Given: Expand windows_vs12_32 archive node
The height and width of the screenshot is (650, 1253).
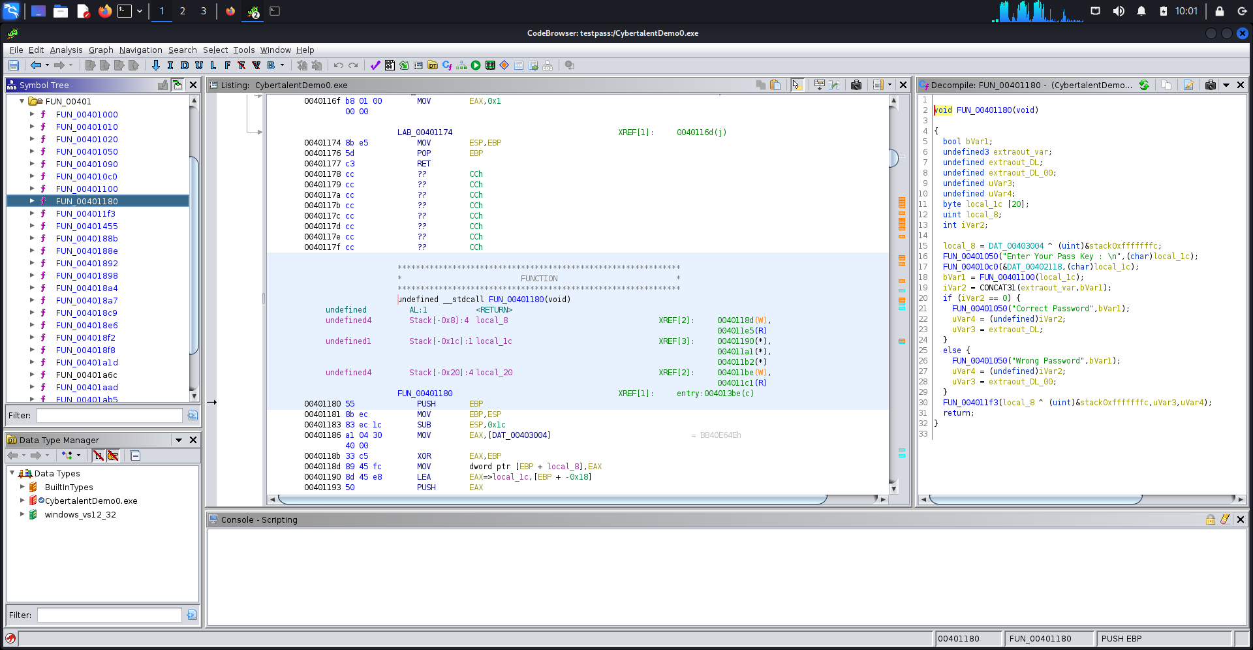Looking at the screenshot, I should click(x=22, y=514).
